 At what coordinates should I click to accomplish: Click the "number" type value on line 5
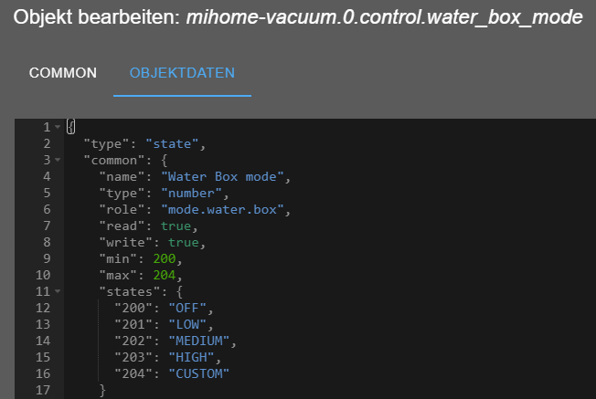tap(192, 194)
